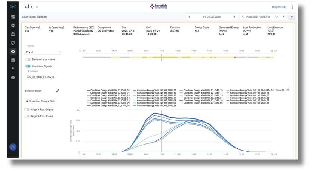Go to previous site with left chevron
314x171 pixels.
(x=243, y=17)
